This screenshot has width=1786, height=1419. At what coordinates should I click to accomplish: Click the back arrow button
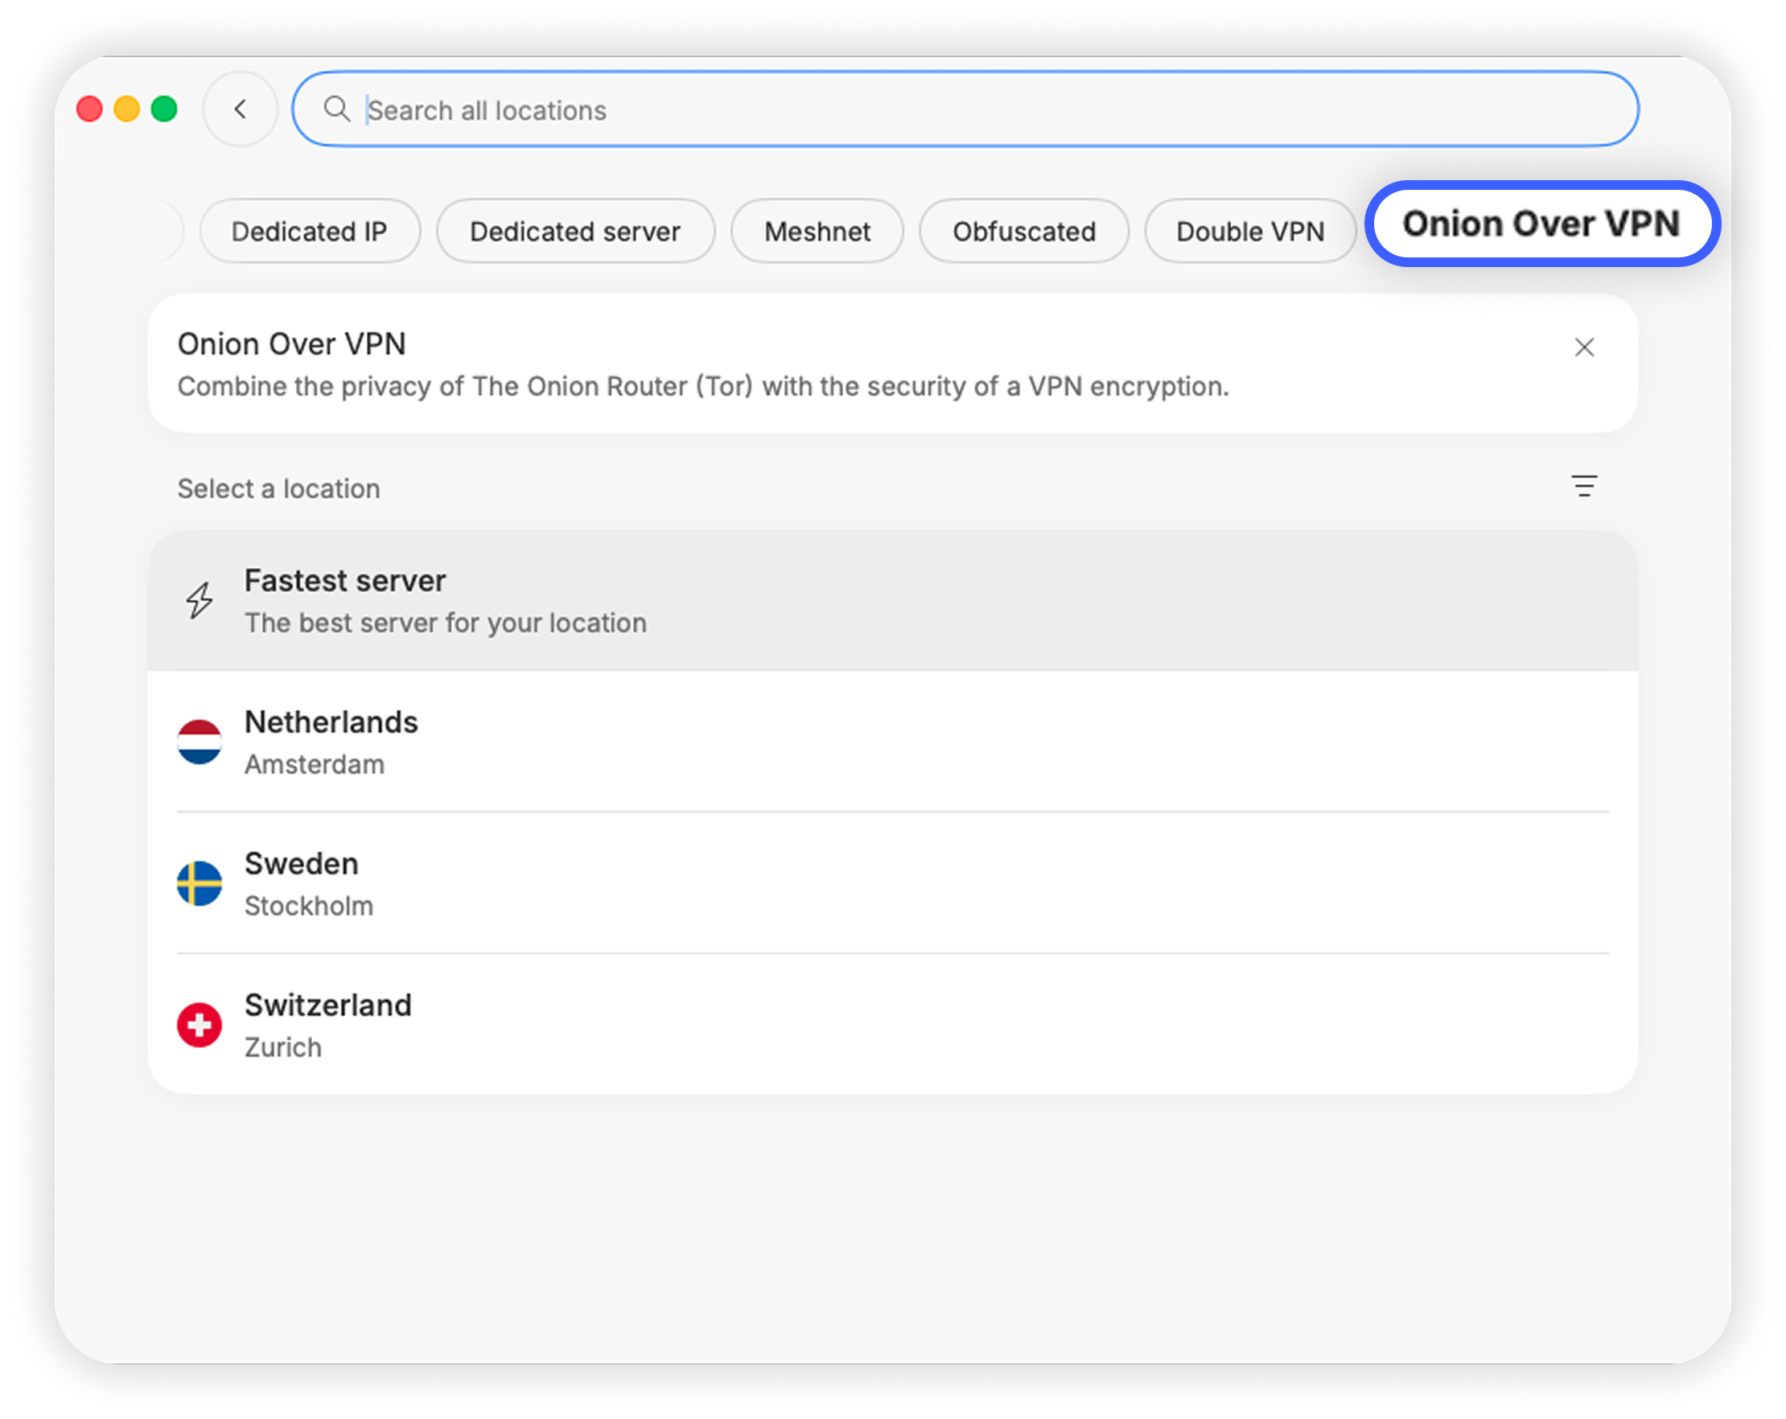pyautogui.click(x=241, y=109)
